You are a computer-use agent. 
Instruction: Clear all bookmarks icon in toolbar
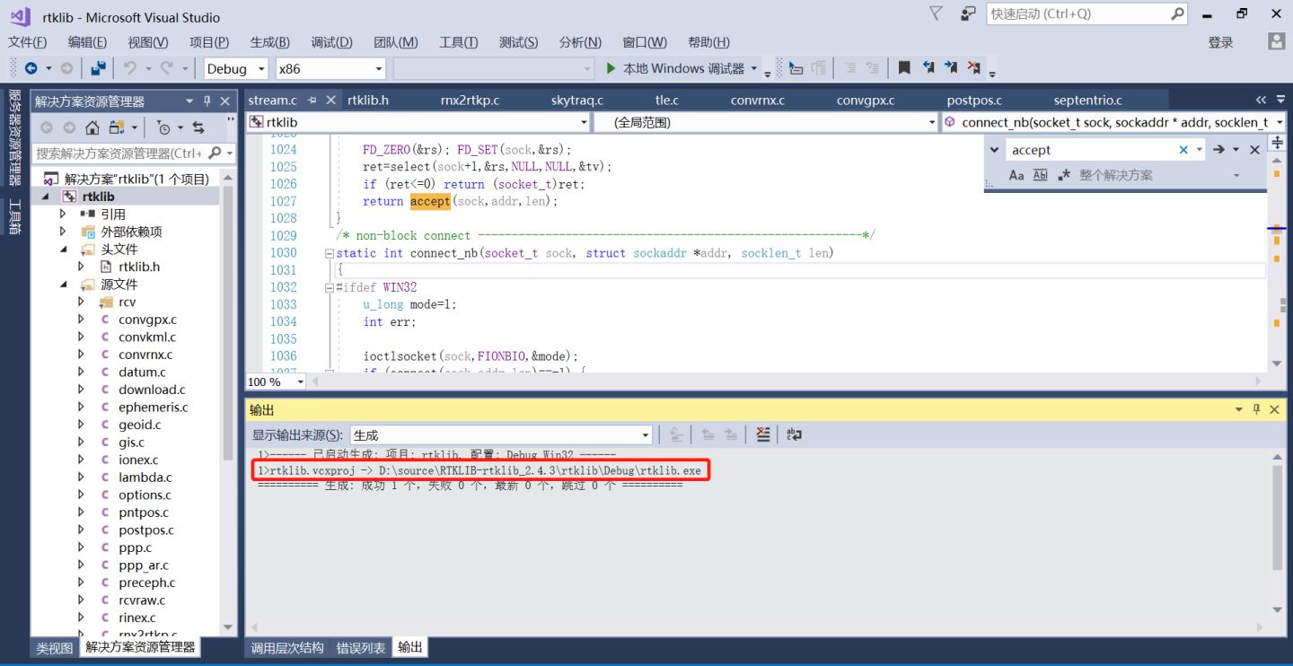click(x=974, y=68)
